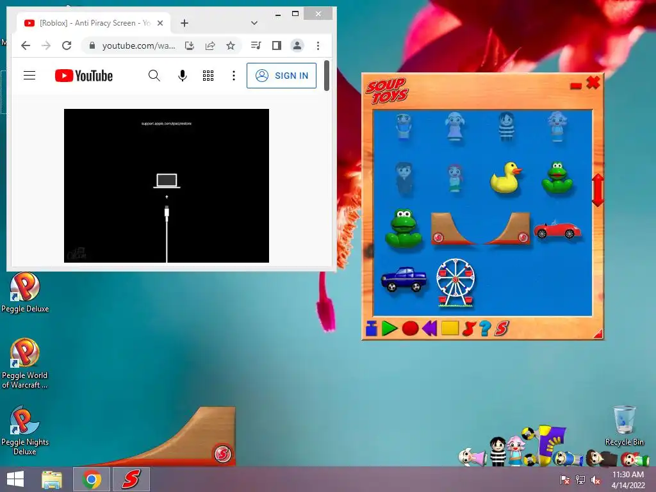This screenshot has height=492, width=656.
Task: Click the yellow square stop button
Action: (450, 328)
